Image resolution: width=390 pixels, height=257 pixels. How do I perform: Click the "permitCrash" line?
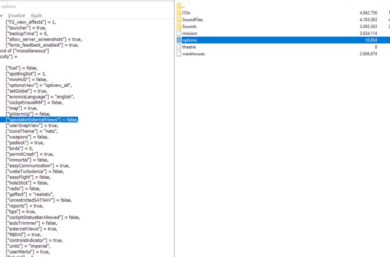pyautogui.click(x=30, y=154)
